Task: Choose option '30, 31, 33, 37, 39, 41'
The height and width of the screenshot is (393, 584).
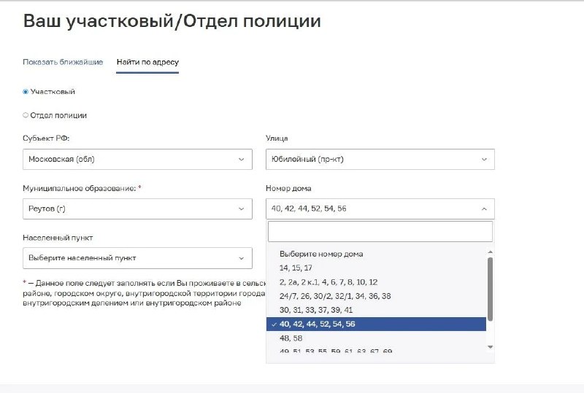Action: pos(376,310)
